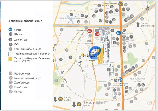Click the АДМИРАЛТЕЙСКИЙ РАЙОН label
The height and width of the screenshot is (111, 158).
(71, 18)
